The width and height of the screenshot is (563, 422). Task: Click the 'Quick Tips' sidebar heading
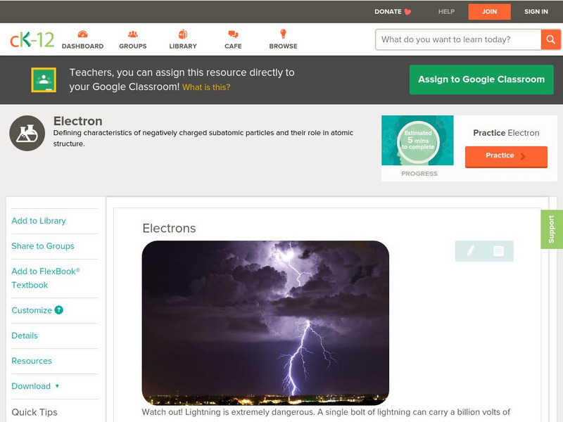tap(34, 412)
